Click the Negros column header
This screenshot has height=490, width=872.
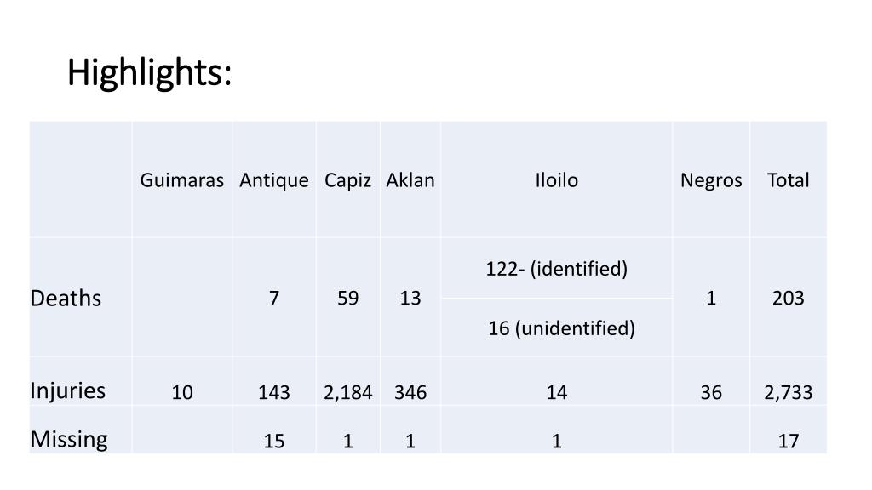pyautogui.click(x=711, y=180)
